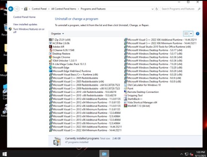
Task: Click the Vista Shortcut Manager x64 icon
Action: pyautogui.click(x=125, y=102)
